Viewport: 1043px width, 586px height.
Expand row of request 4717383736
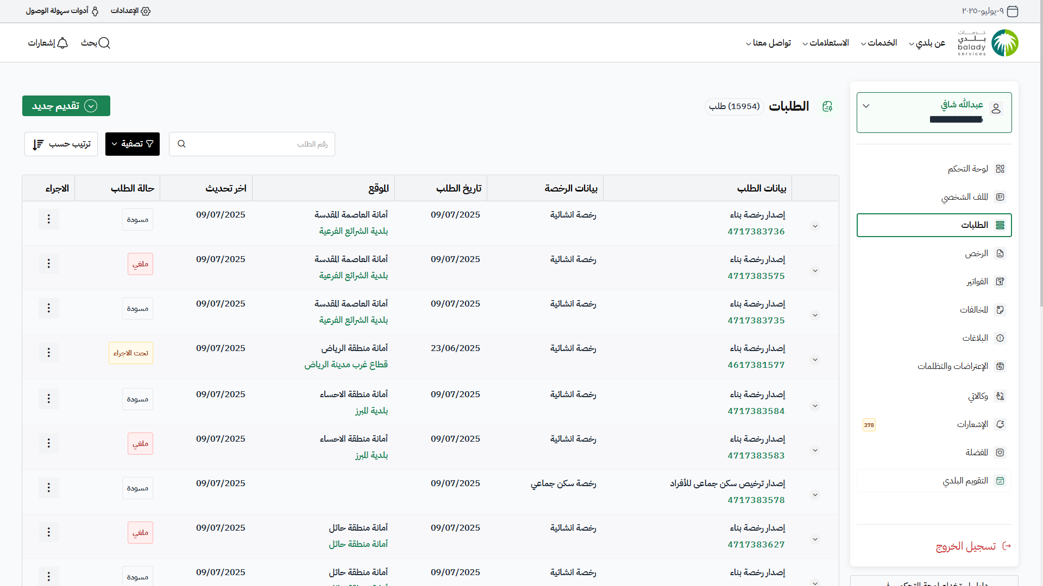coord(815,226)
